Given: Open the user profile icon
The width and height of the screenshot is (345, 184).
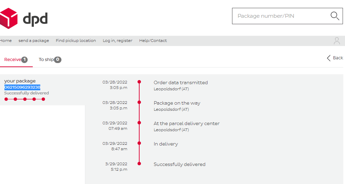Looking at the screenshot, I should coord(337,41).
